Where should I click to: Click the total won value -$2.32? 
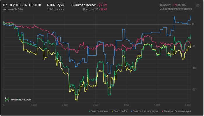tap(102, 5)
